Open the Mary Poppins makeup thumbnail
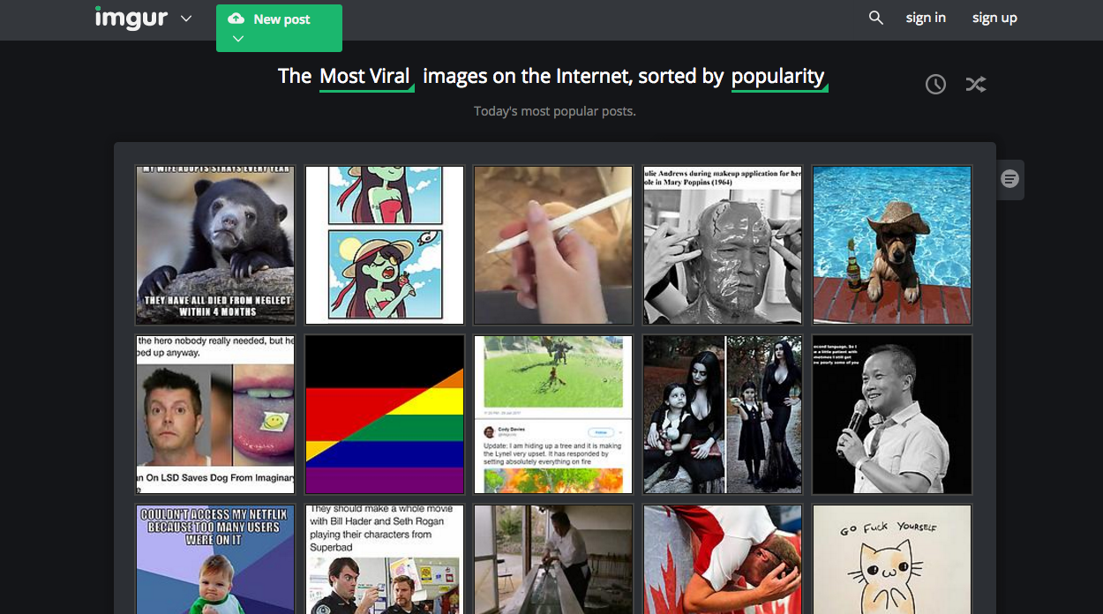Screen dimensions: 1103x614 pyautogui.click(x=723, y=245)
